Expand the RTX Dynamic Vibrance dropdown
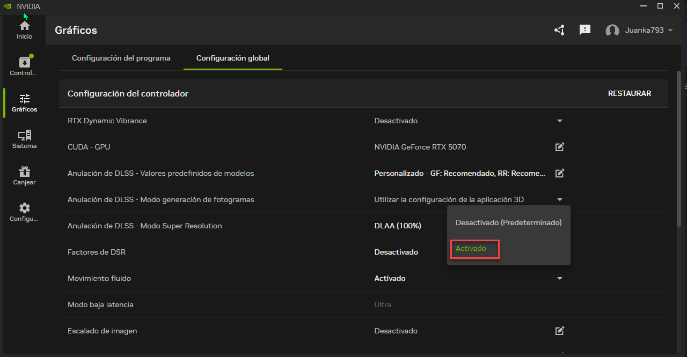Screen dimensions: 687x357 (560, 121)
